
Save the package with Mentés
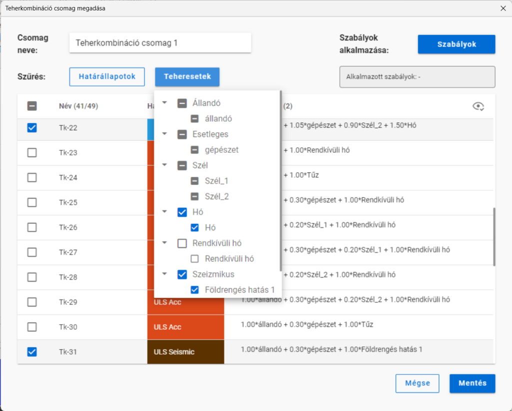coord(472,383)
